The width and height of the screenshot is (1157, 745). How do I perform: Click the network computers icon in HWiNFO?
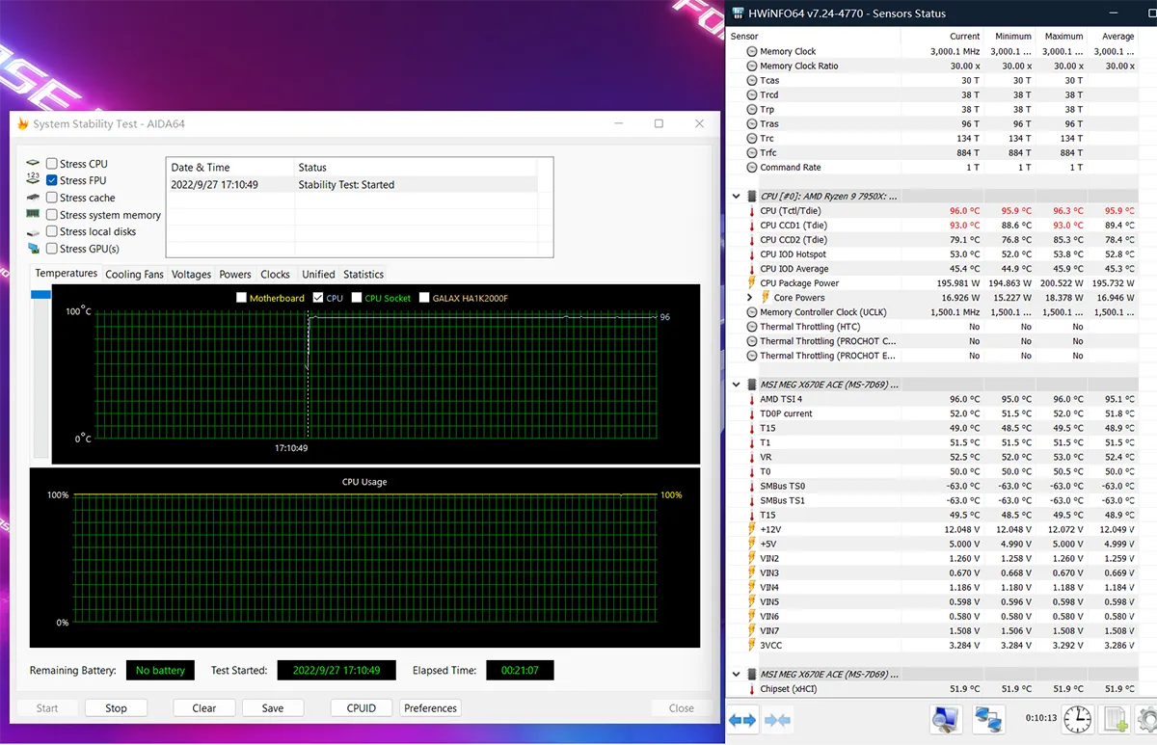pos(987,718)
